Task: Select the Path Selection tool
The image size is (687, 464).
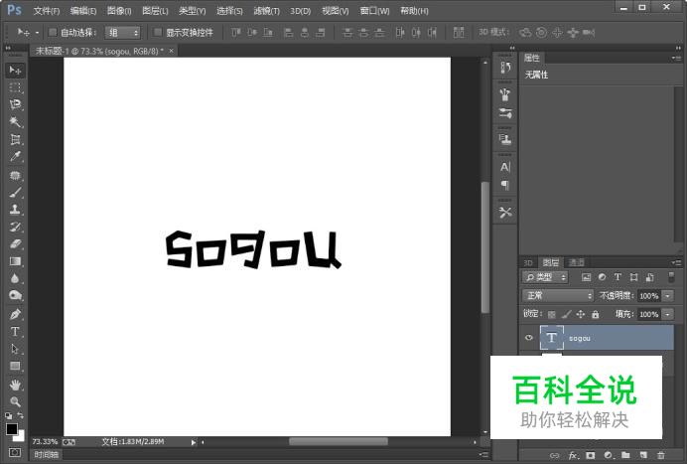Action: pos(15,349)
